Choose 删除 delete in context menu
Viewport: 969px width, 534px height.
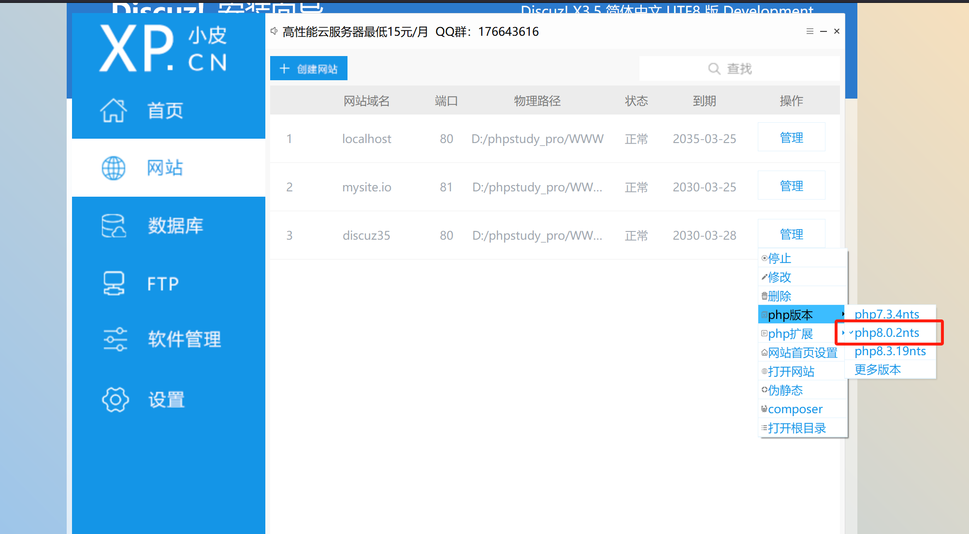[803, 296]
